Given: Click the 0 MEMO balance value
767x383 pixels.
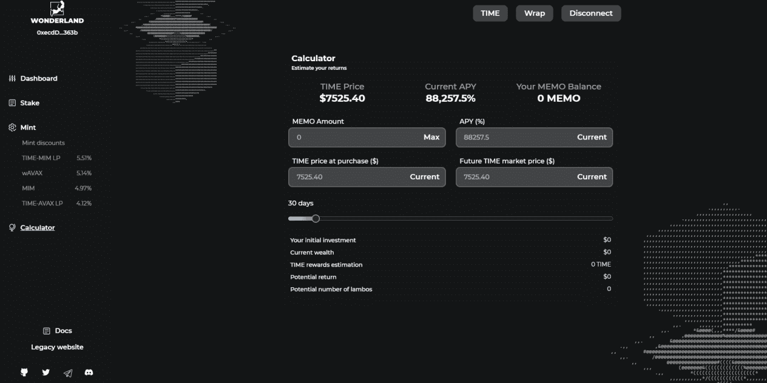Looking at the screenshot, I should 559,98.
